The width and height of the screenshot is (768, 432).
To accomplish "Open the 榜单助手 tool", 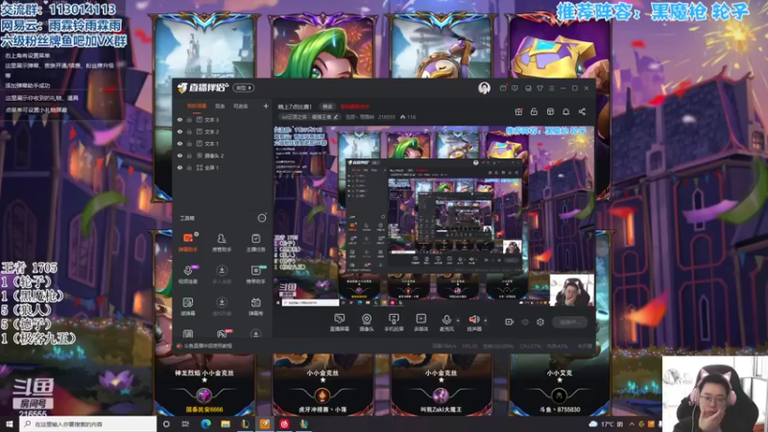I will tap(255, 275).
